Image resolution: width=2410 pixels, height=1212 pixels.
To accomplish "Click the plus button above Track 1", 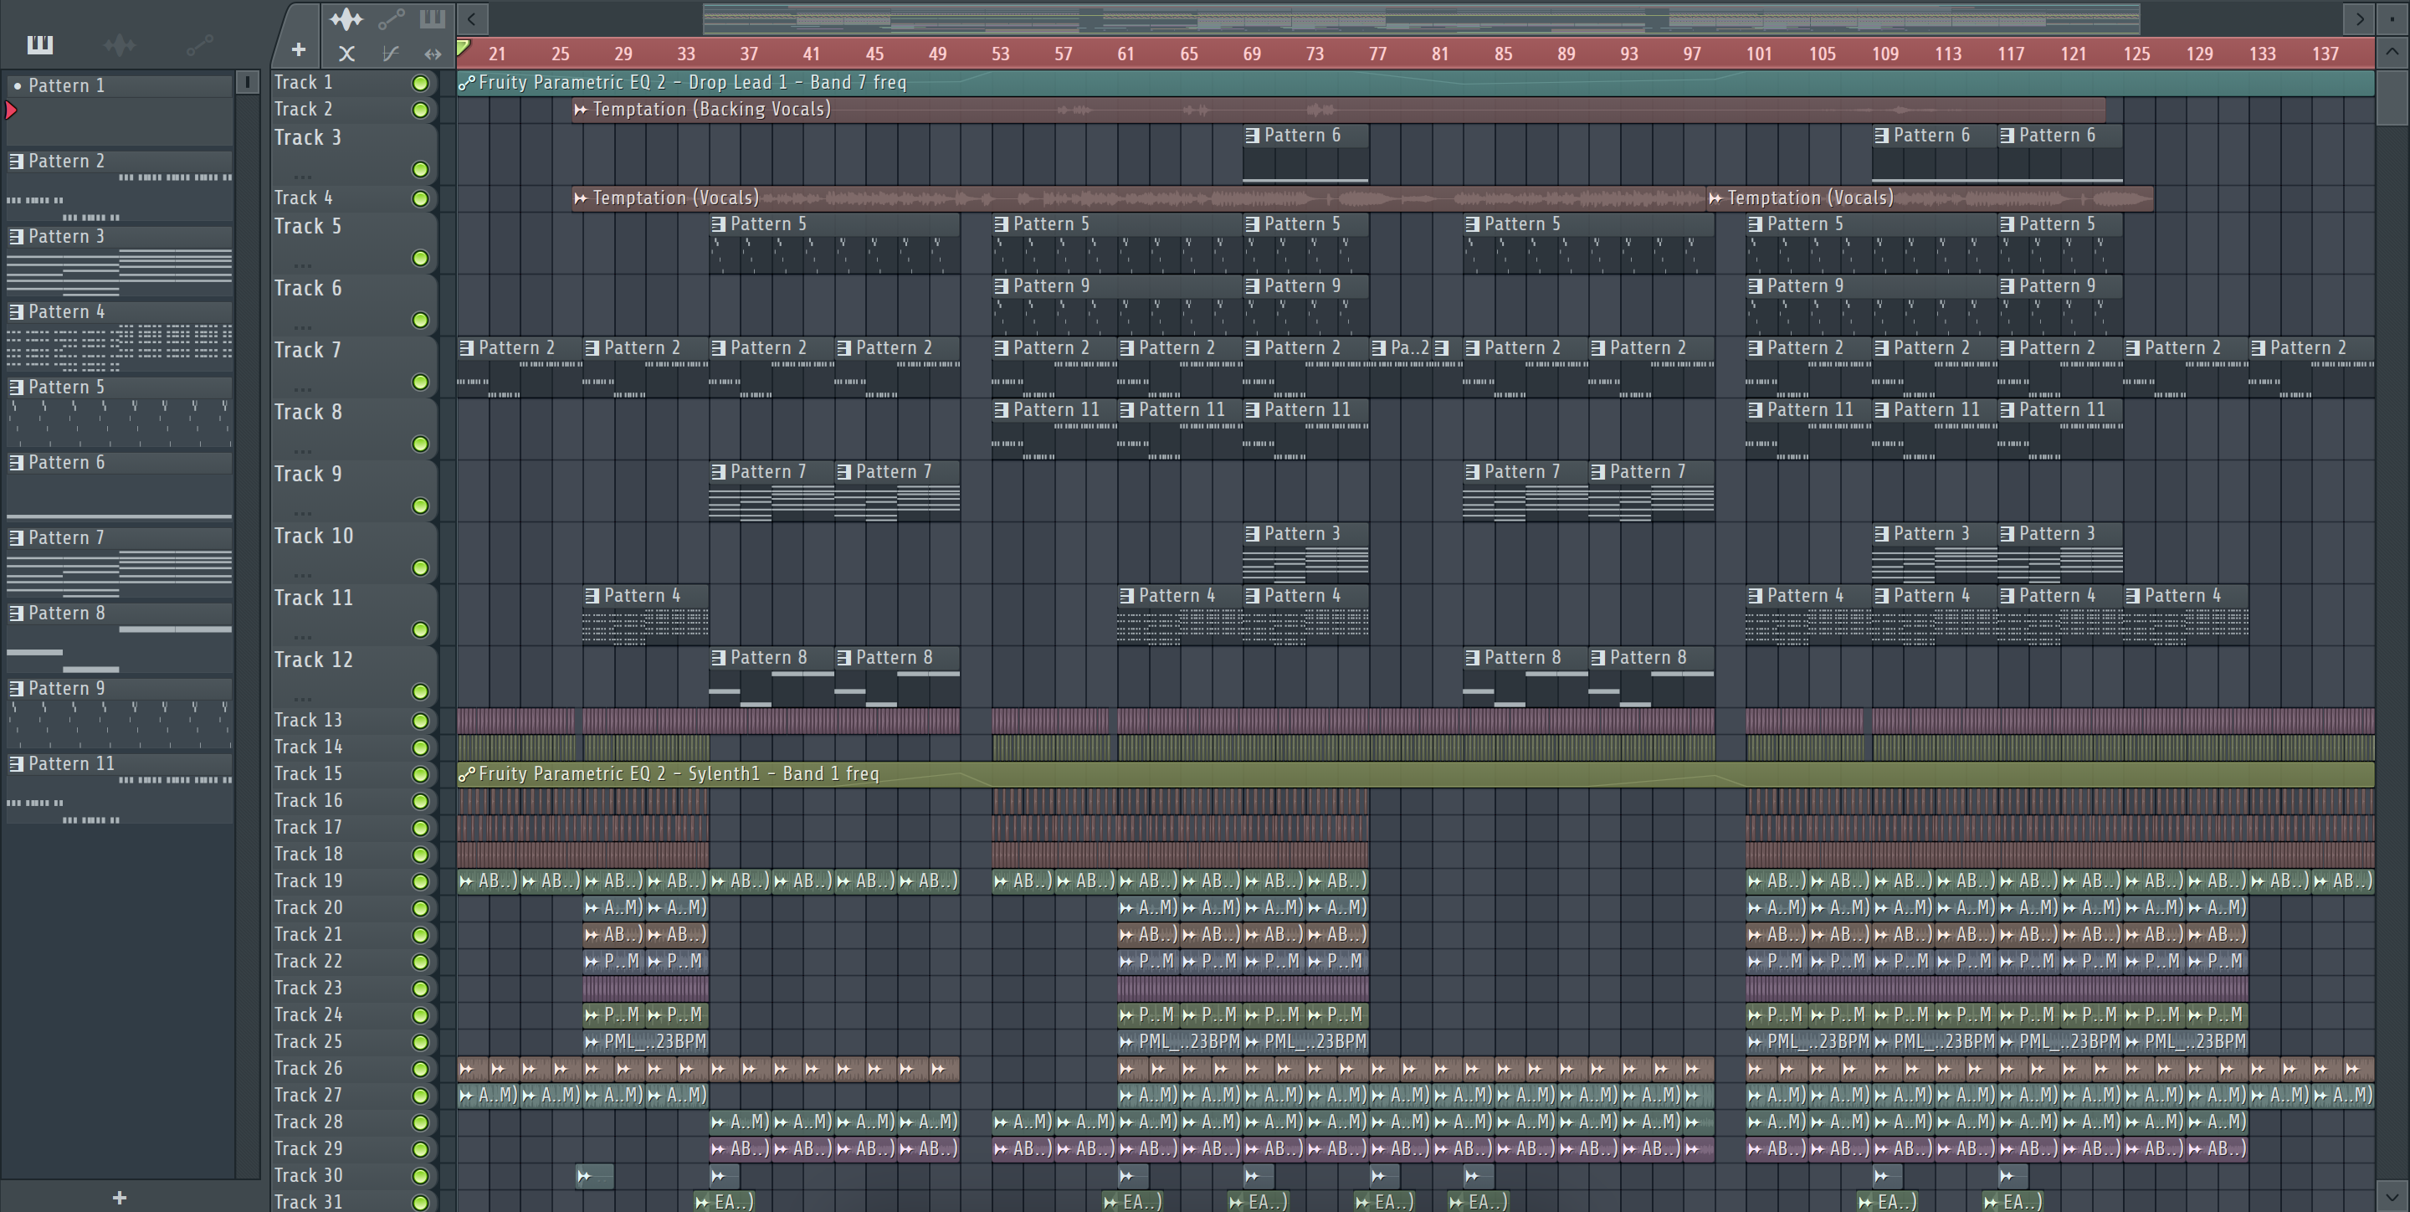I will [299, 49].
